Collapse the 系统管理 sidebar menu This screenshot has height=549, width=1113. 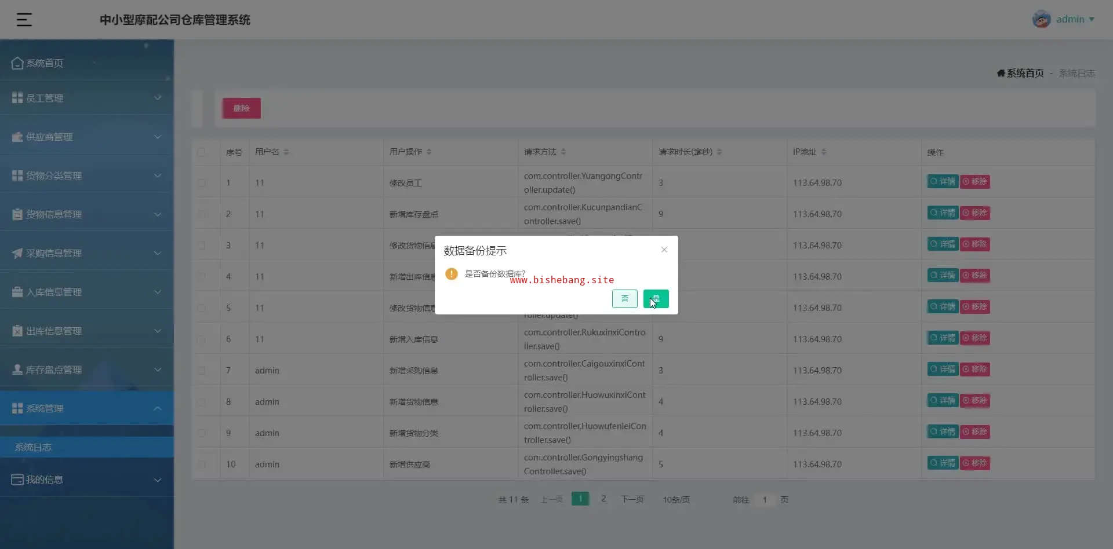87,408
